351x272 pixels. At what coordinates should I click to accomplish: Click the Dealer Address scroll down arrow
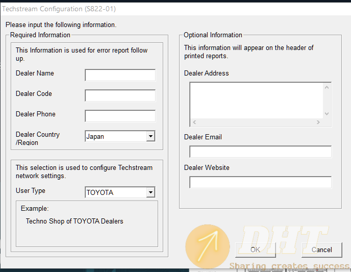327,114
